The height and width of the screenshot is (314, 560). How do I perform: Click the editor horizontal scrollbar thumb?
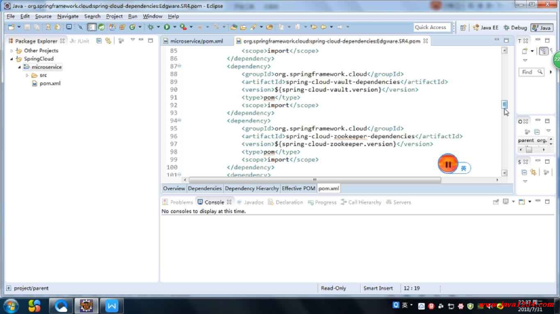tap(315, 180)
